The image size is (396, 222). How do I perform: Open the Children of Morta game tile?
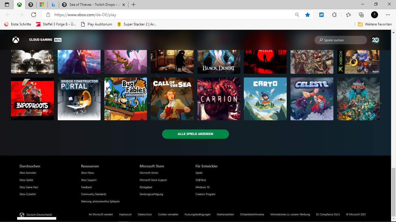(x=358, y=99)
